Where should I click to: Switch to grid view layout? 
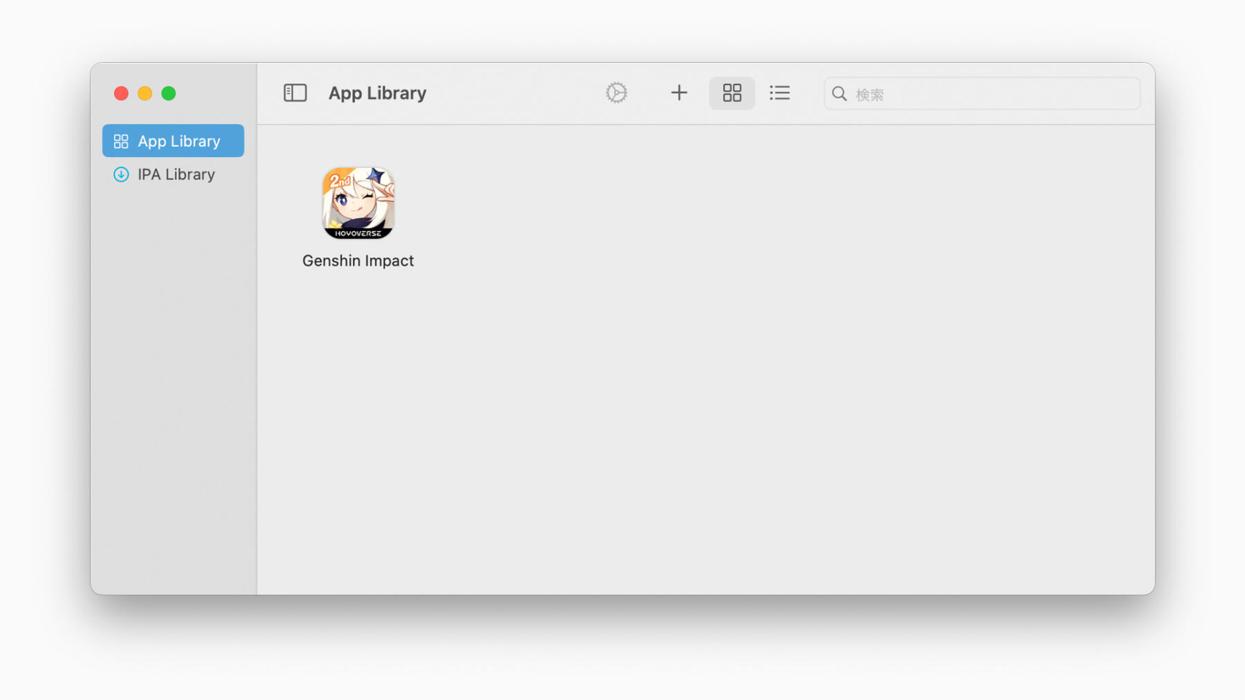[732, 93]
